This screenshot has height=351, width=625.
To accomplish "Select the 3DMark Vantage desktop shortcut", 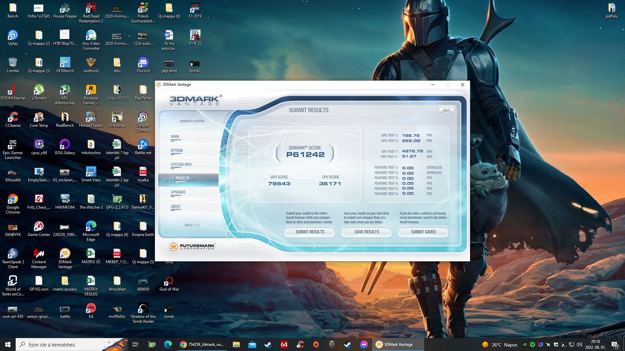I will click(x=65, y=259).
